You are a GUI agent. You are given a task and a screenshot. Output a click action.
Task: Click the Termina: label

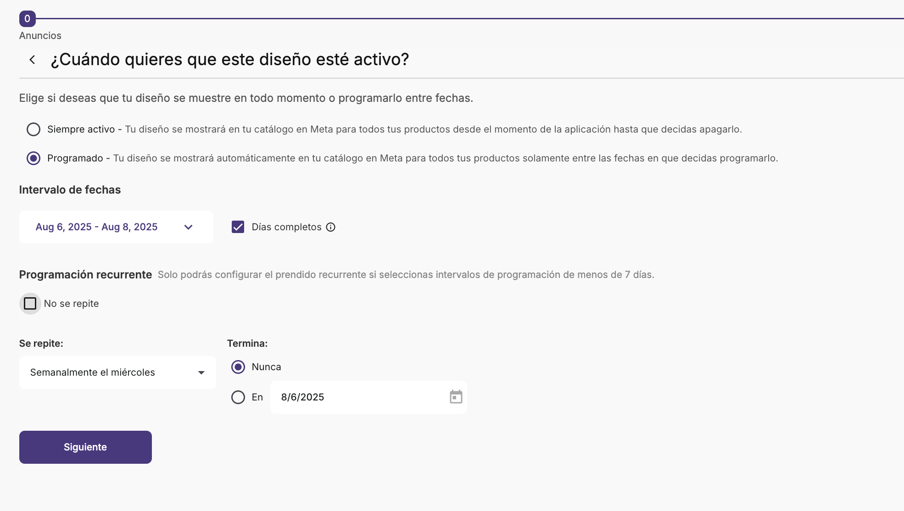pos(247,344)
